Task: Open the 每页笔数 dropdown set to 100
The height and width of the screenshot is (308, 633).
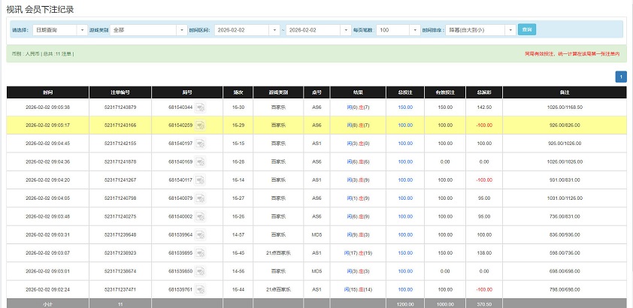Action: pos(398,30)
